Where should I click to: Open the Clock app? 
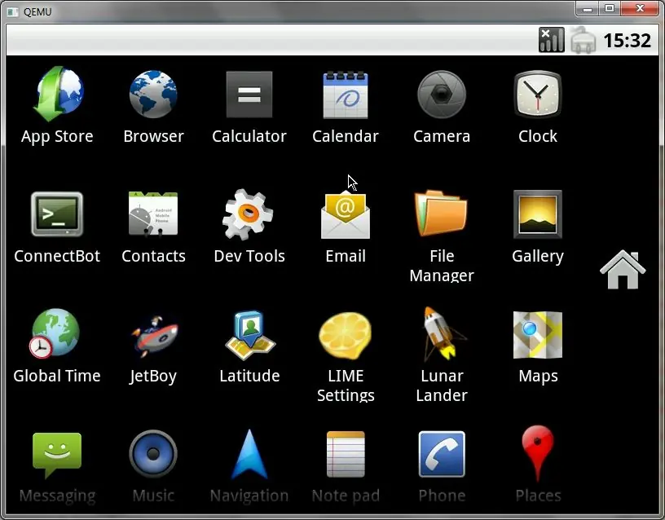pos(538,95)
